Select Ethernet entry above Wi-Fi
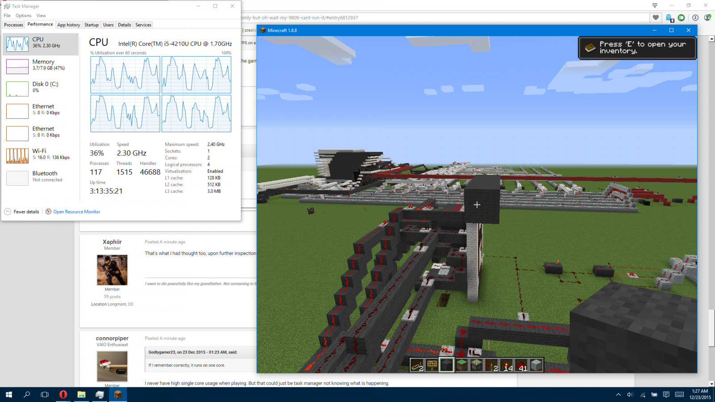Screen dimensions: 715x402 tap(41, 134)
